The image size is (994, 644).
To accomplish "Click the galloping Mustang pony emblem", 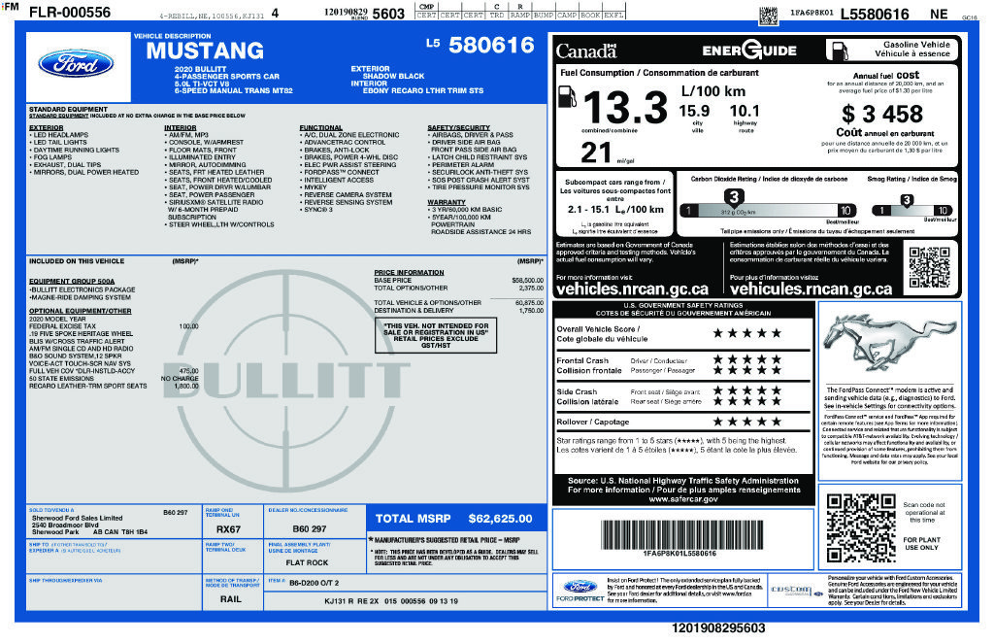I will click(x=889, y=342).
